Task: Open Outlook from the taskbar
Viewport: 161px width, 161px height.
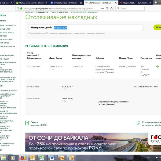Action: point(33,158)
